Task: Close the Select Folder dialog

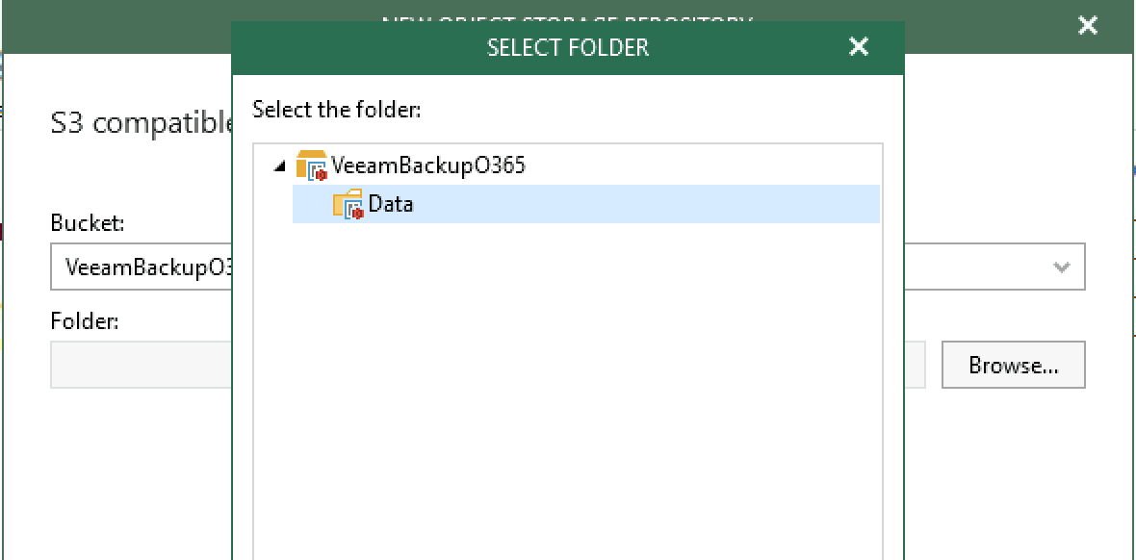Action: 859,47
